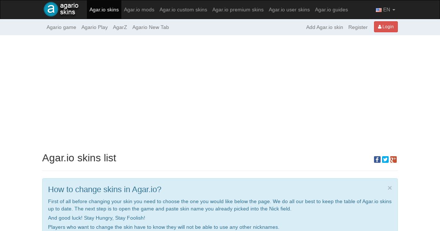Visit the Agario Play link
The width and height of the screenshot is (440, 231).
[95, 27]
